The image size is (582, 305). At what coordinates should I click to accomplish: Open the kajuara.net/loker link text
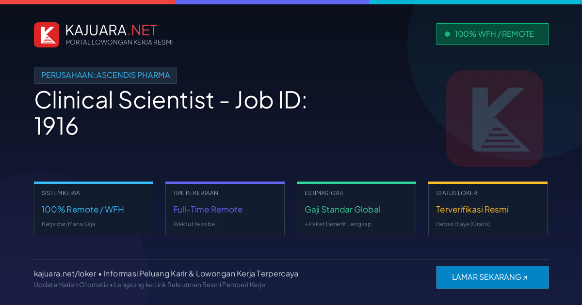(x=65, y=274)
